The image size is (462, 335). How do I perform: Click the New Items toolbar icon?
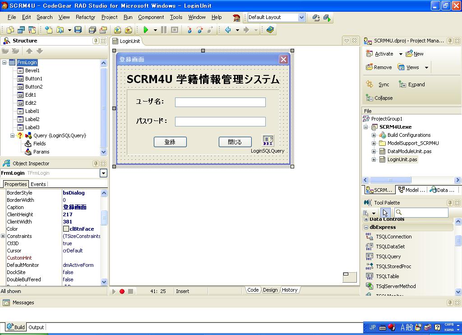point(49,30)
